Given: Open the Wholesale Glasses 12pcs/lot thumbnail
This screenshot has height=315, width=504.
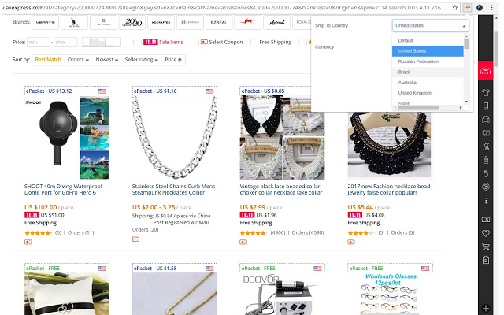Looking at the screenshot, I should tap(390, 294).
